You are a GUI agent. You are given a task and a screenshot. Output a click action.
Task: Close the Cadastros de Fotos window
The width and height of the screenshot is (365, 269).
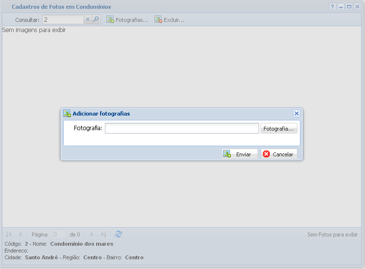[x=357, y=7]
